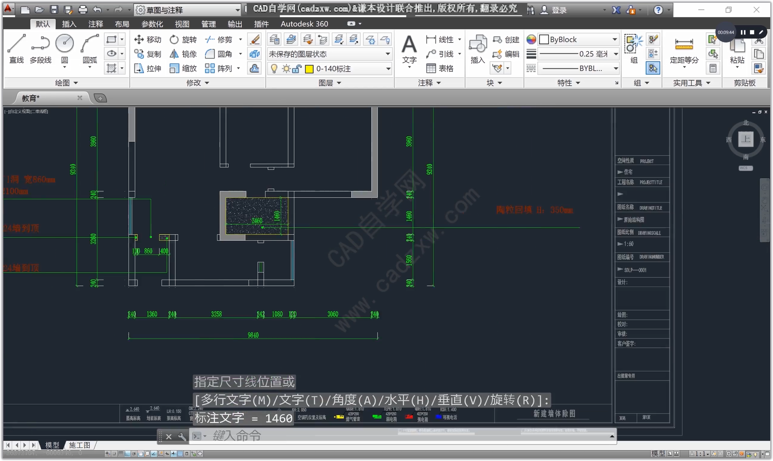Screen dimensions: 773x461
Task: Toggle Polar tracking in status bar
Action: (x=134, y=454)
